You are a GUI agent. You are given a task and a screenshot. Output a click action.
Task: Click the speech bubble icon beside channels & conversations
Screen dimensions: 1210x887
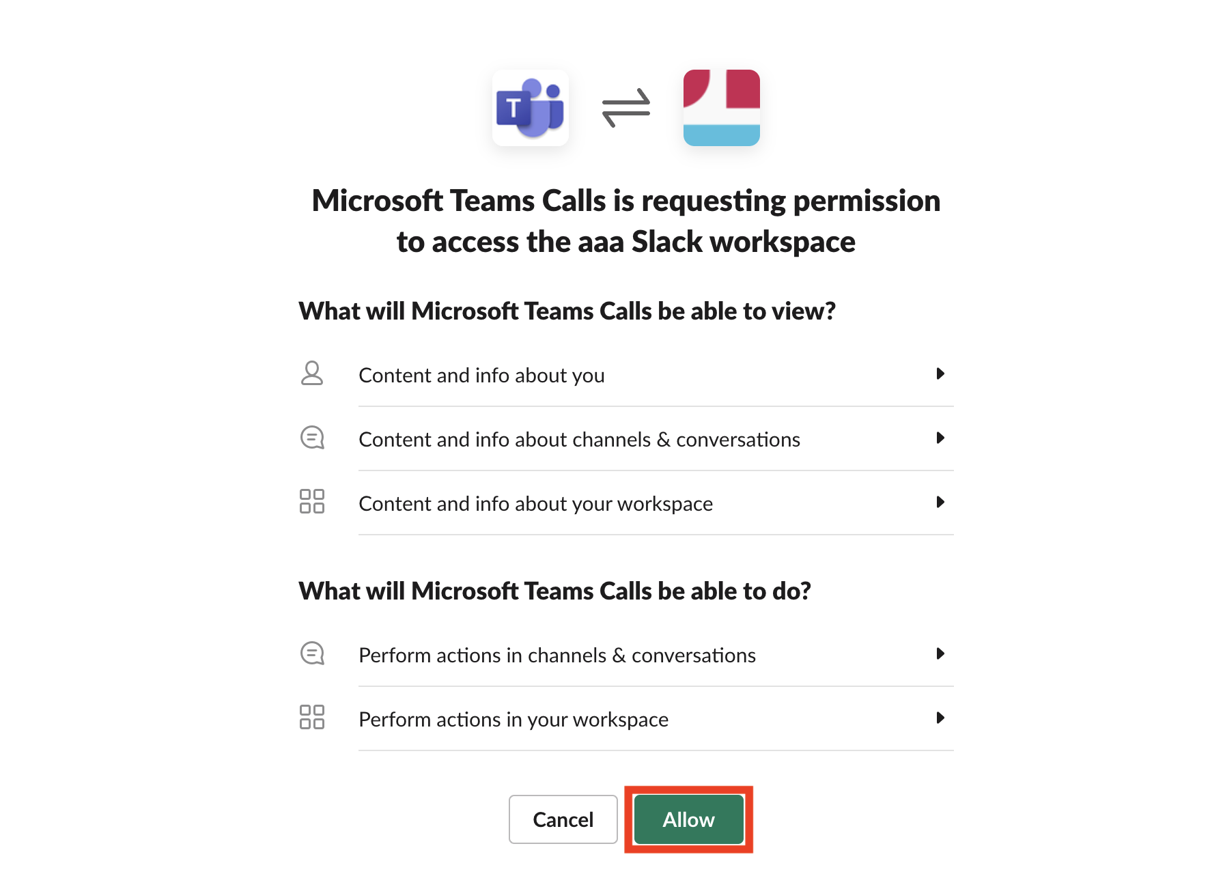(313, 438)
